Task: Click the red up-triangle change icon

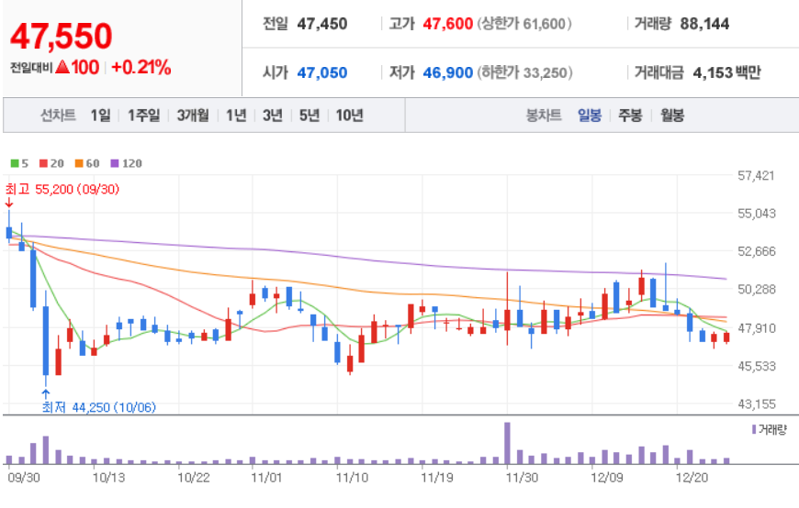Action: click(x=62, y=67)
